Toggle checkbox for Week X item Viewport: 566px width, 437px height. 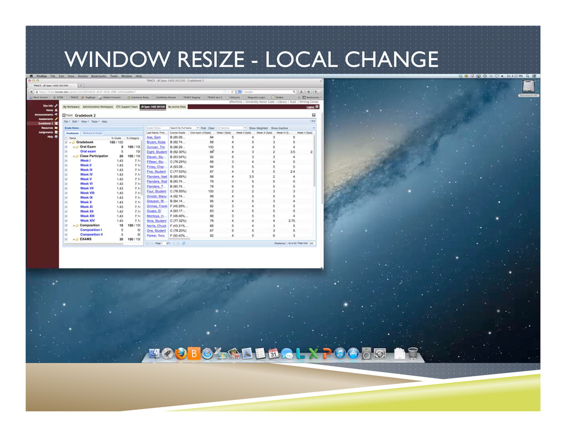[x=66, y=202]
